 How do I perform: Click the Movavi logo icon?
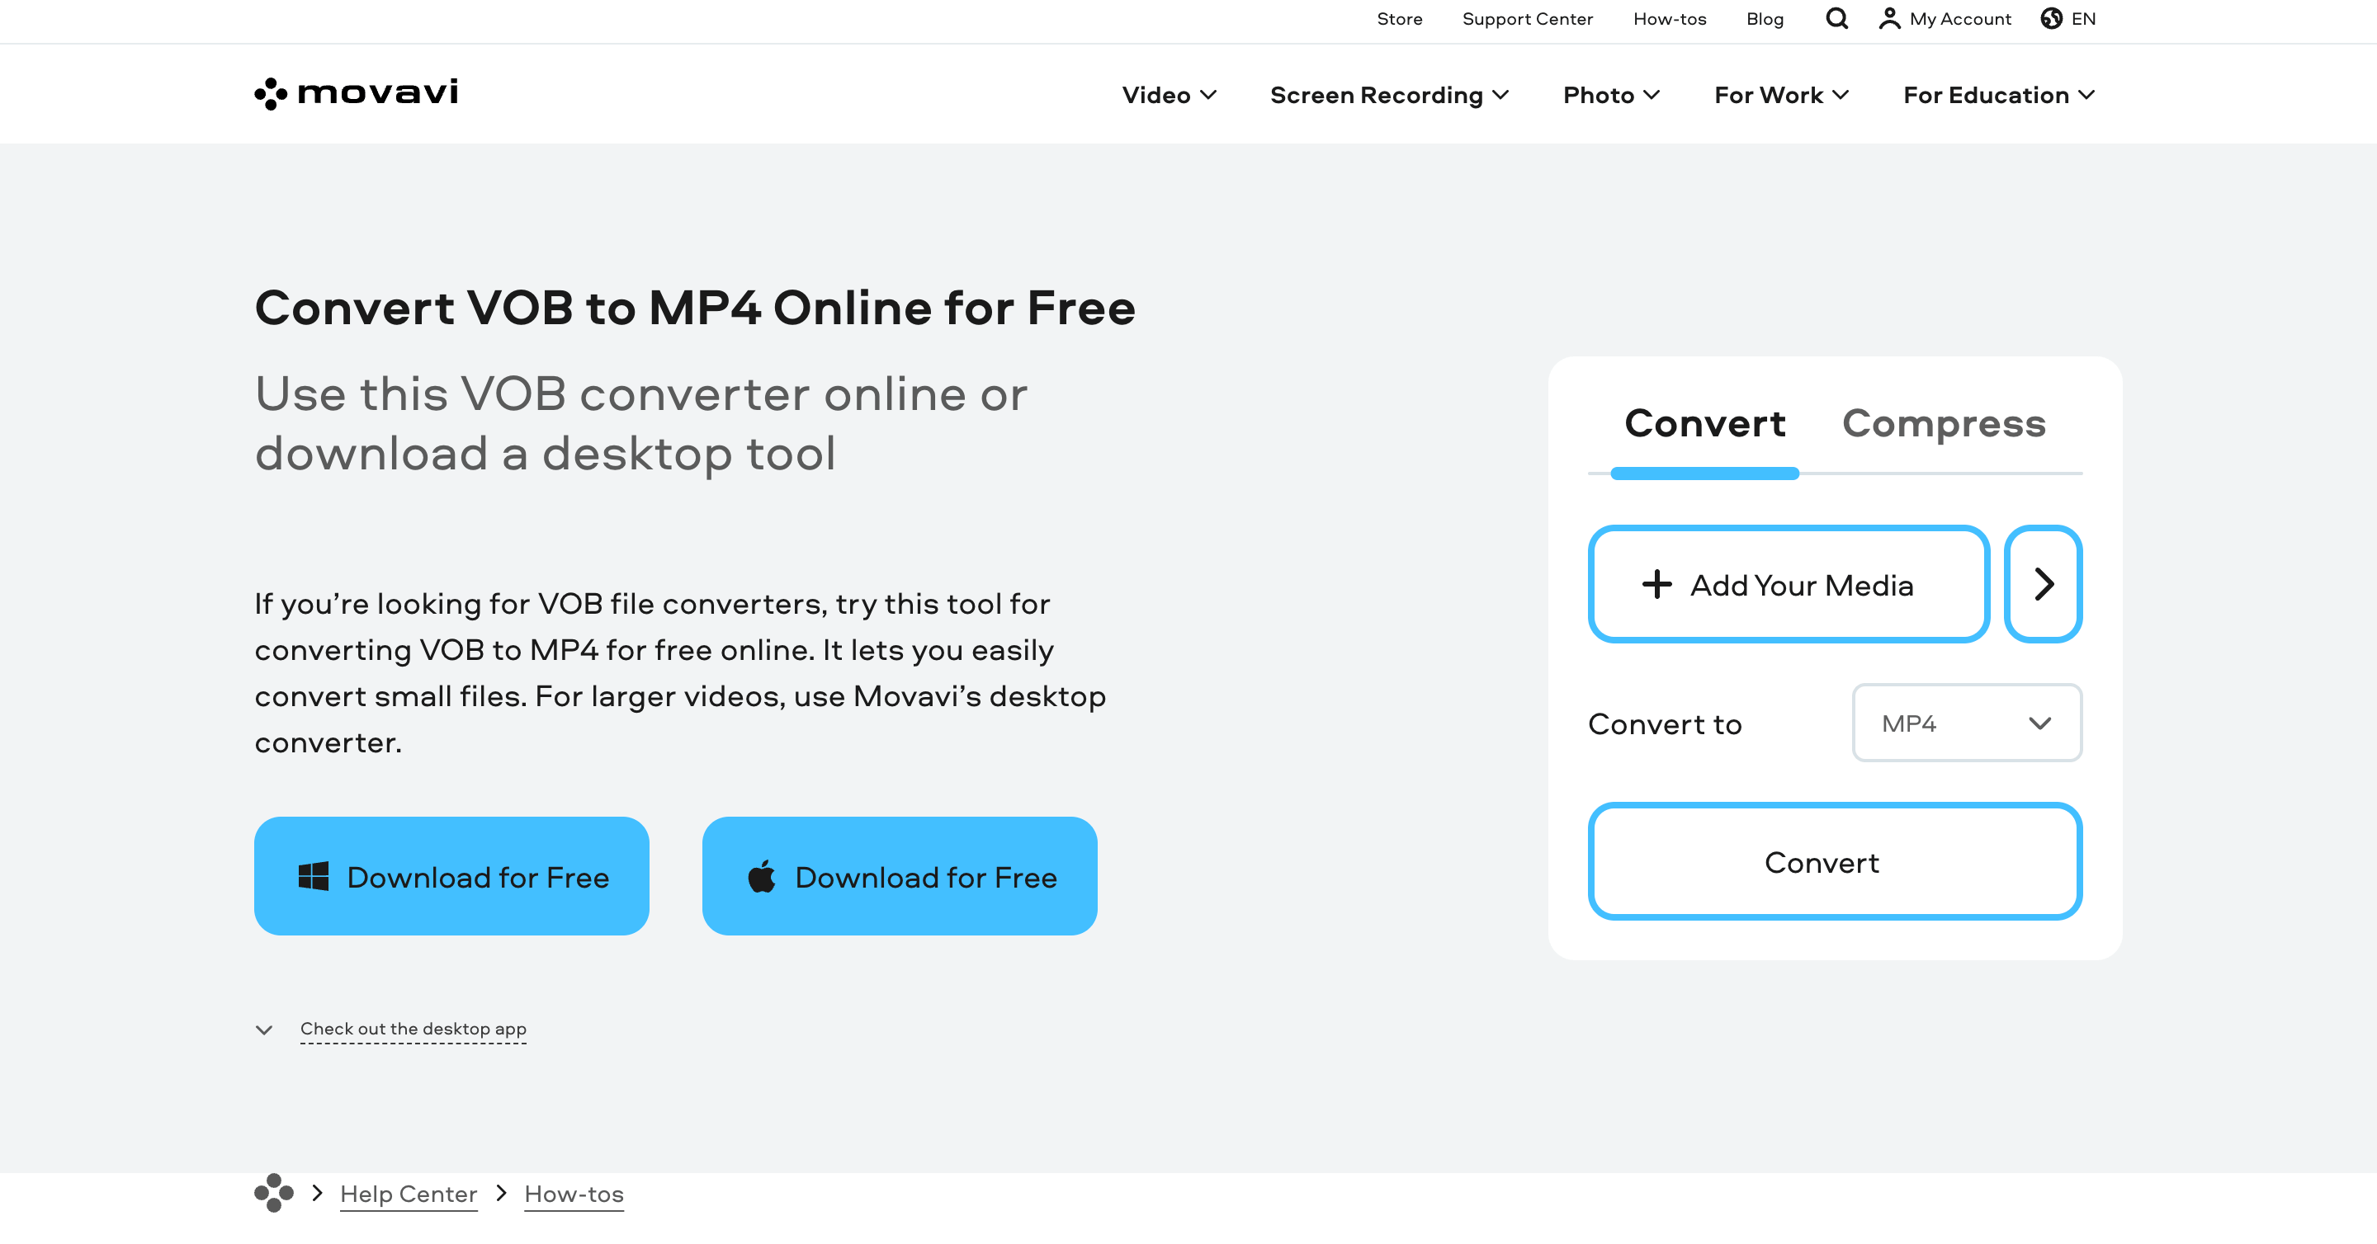272,92
